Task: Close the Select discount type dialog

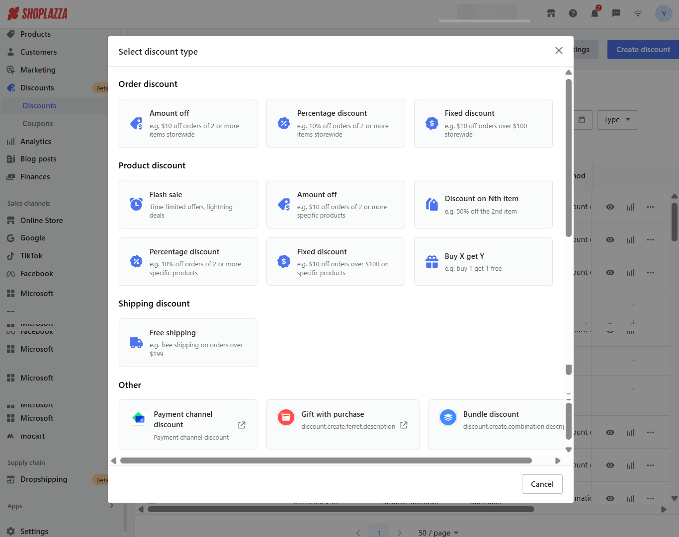Action: pyautogui.click(x=559, y=51)
